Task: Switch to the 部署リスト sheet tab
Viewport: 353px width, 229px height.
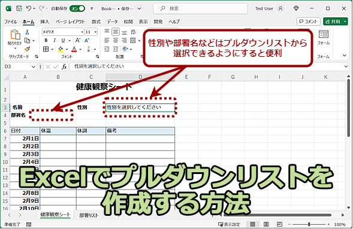Action: coord(89,215)
